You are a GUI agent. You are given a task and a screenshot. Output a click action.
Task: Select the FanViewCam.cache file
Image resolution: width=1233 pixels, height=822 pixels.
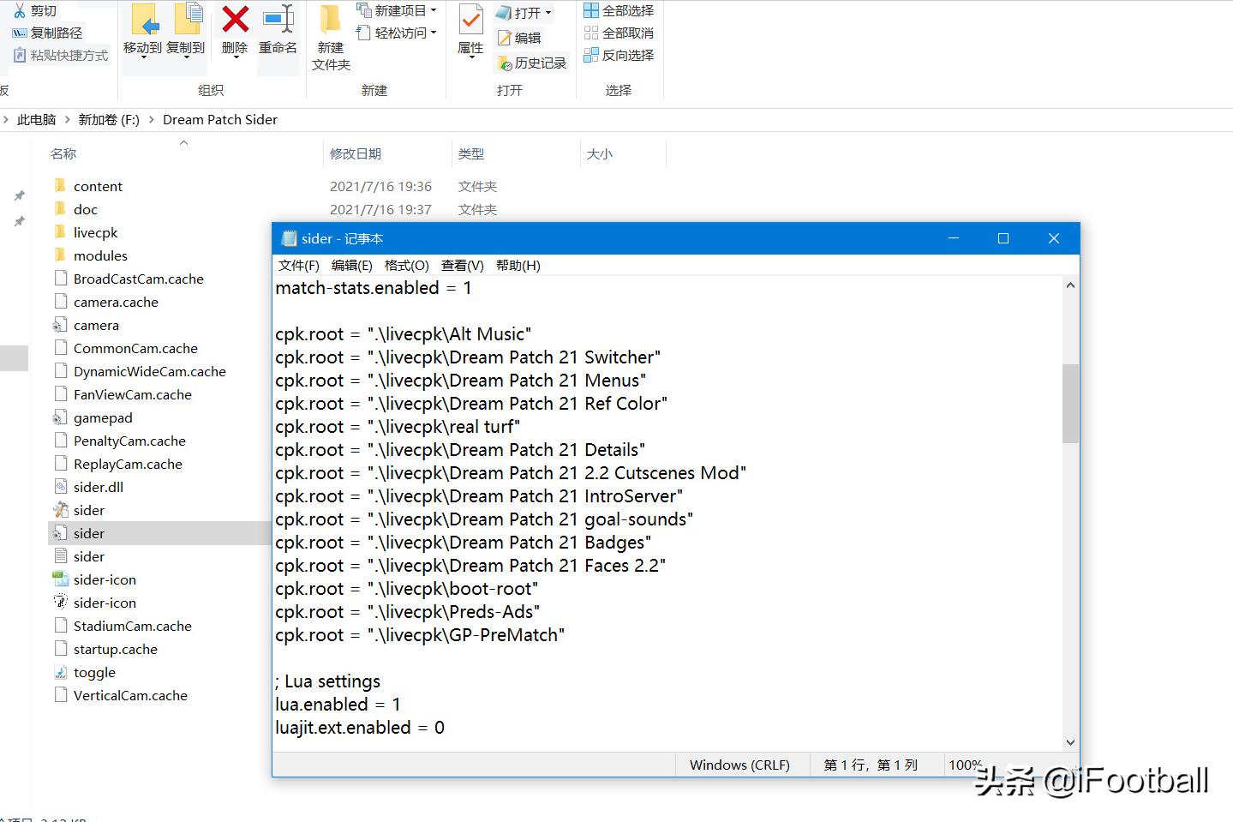coord(132,395)
